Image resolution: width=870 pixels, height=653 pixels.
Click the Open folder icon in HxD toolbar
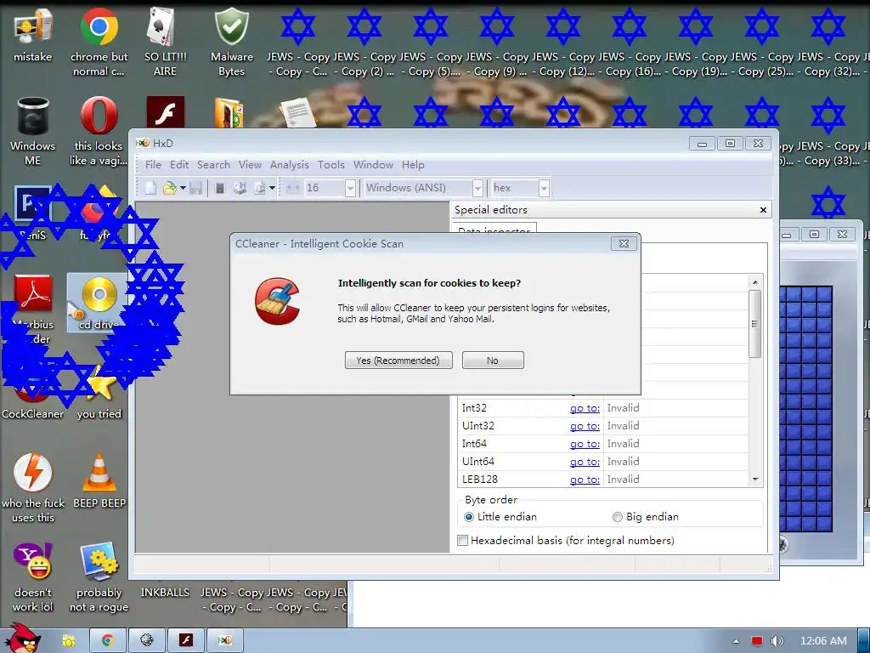coord(170,188)
